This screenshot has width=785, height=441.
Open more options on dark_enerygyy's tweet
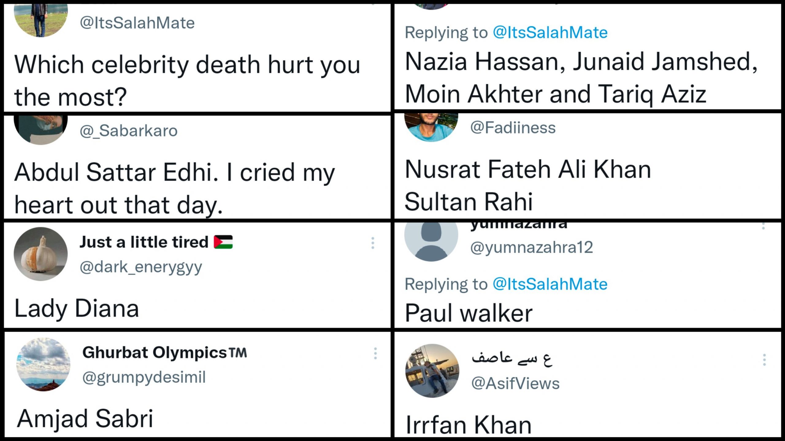(373, 243)
